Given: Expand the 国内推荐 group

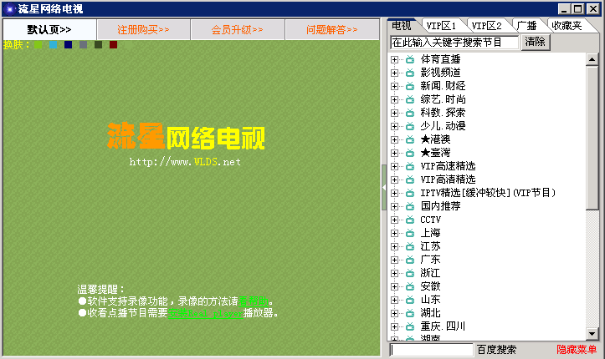Looking at the screenshot, I should pos(394,206).
